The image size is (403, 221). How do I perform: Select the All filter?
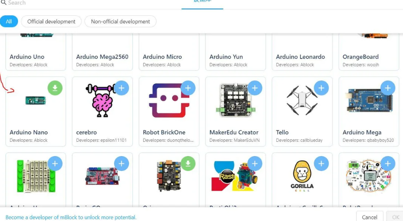(9, 22)
